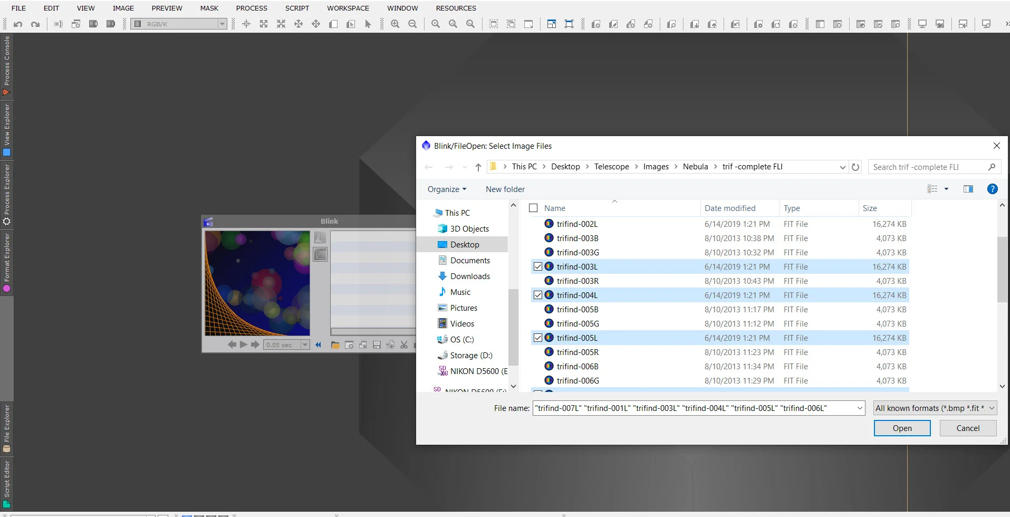The width and height of the screenshot is (1010, 517).
Task: Open the FILE menu
Action: (18, 8)
